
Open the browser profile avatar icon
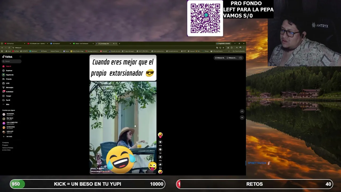(240, 48)
